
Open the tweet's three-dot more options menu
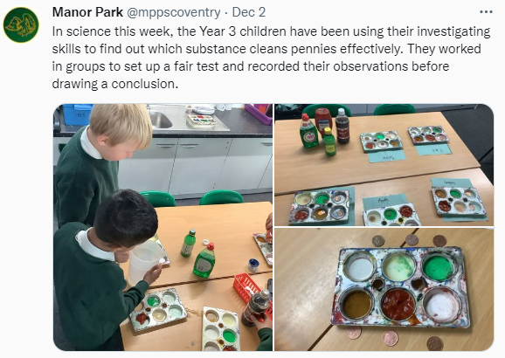click(486, 12)
